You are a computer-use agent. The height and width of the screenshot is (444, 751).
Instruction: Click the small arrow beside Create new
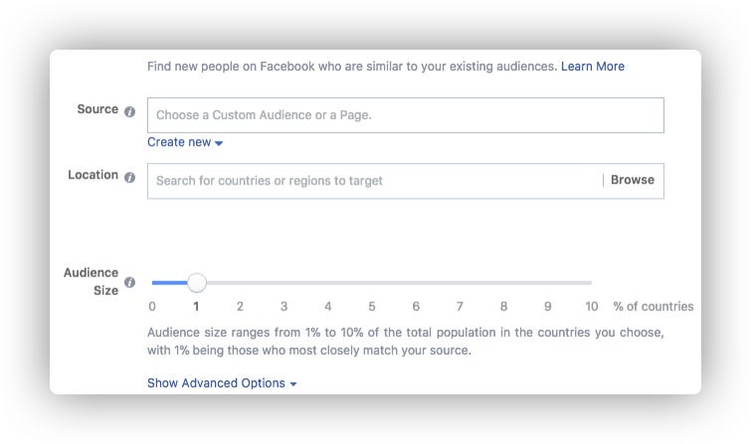(x=219, y=143)
